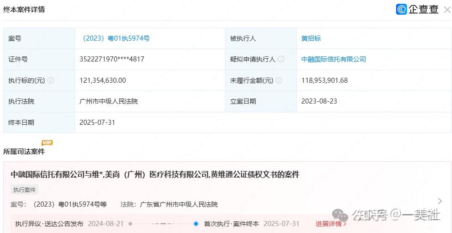The width and height of the screenshot is (452, 233).
Task: Open case number (2023)粤01执5974号 link
Action: tap(115, 38)
